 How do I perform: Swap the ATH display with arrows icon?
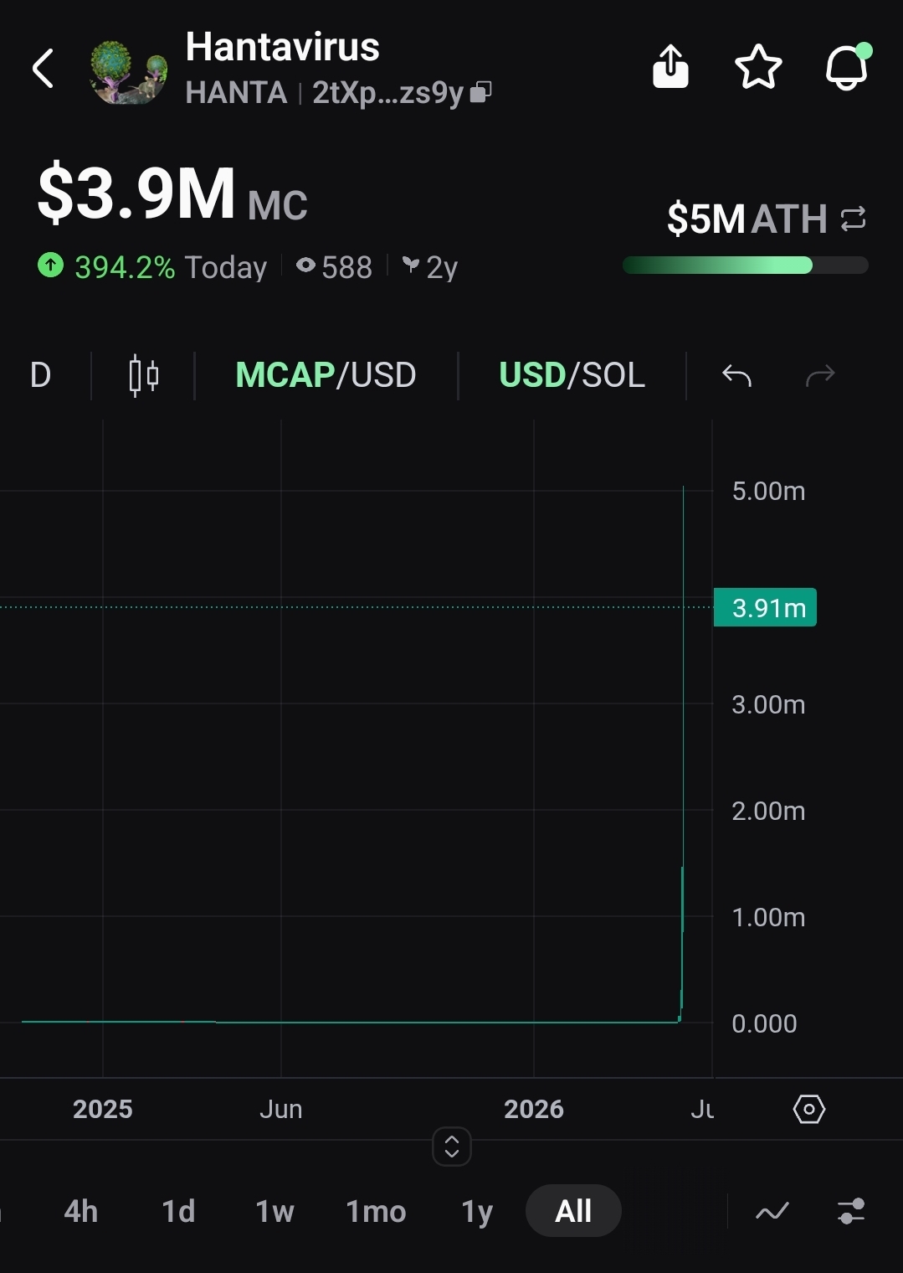[x=853, y=219]
